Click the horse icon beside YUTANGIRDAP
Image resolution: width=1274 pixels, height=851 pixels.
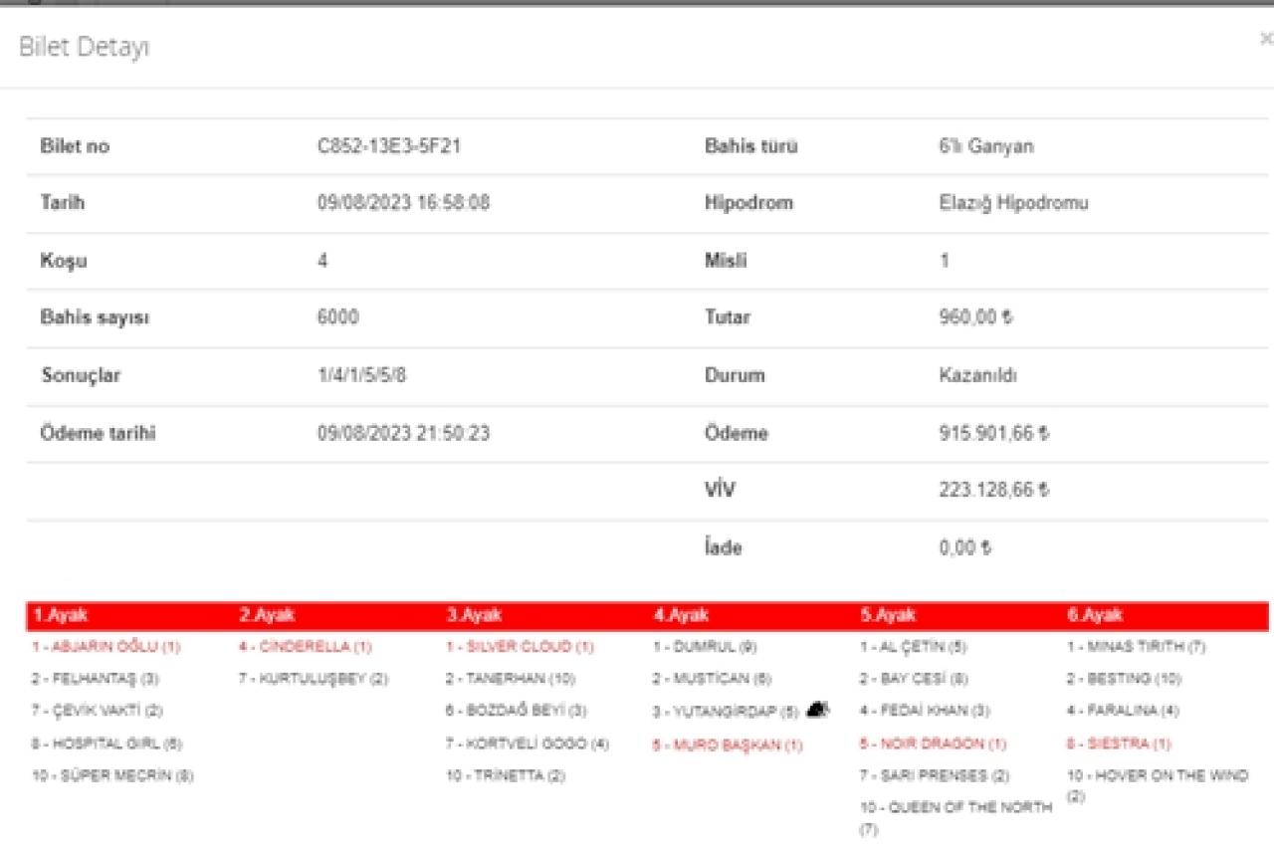817,709
